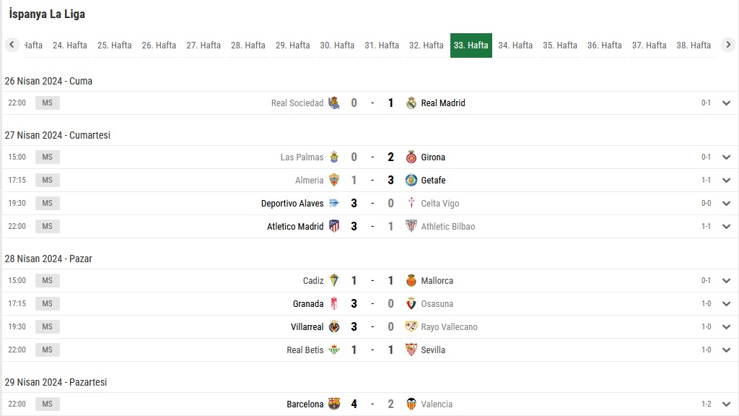Expand the Barcelona vs Valencia match row
Image resolution: width=739 pixels, height=416 pixels.
726,404
